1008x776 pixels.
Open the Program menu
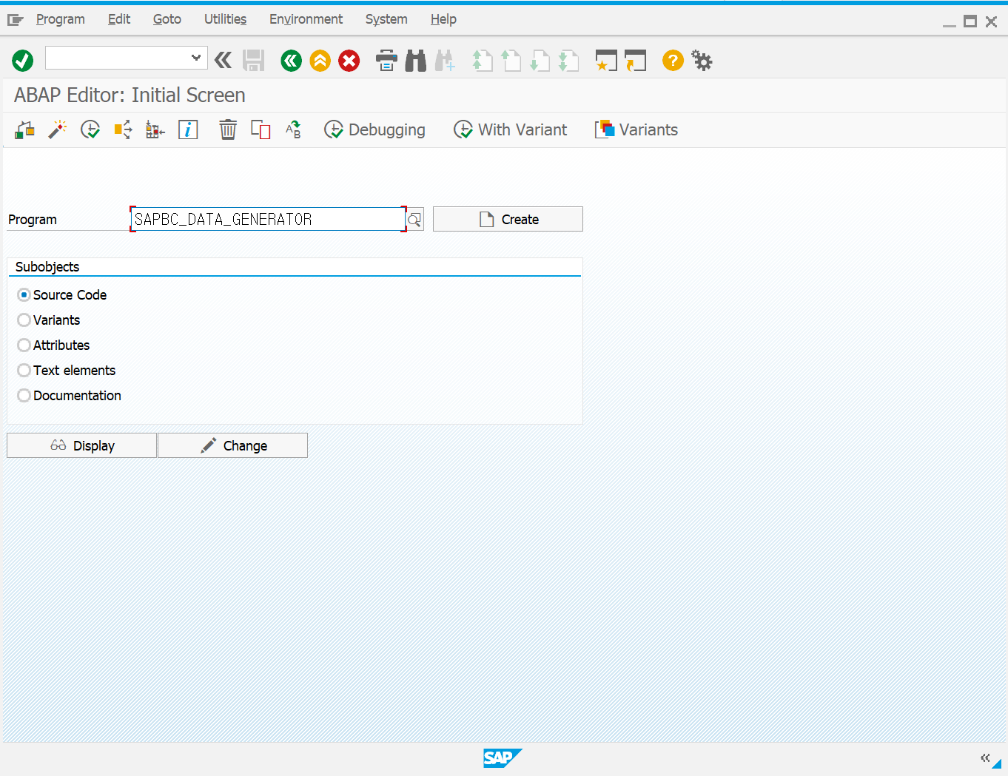point(61,19)
